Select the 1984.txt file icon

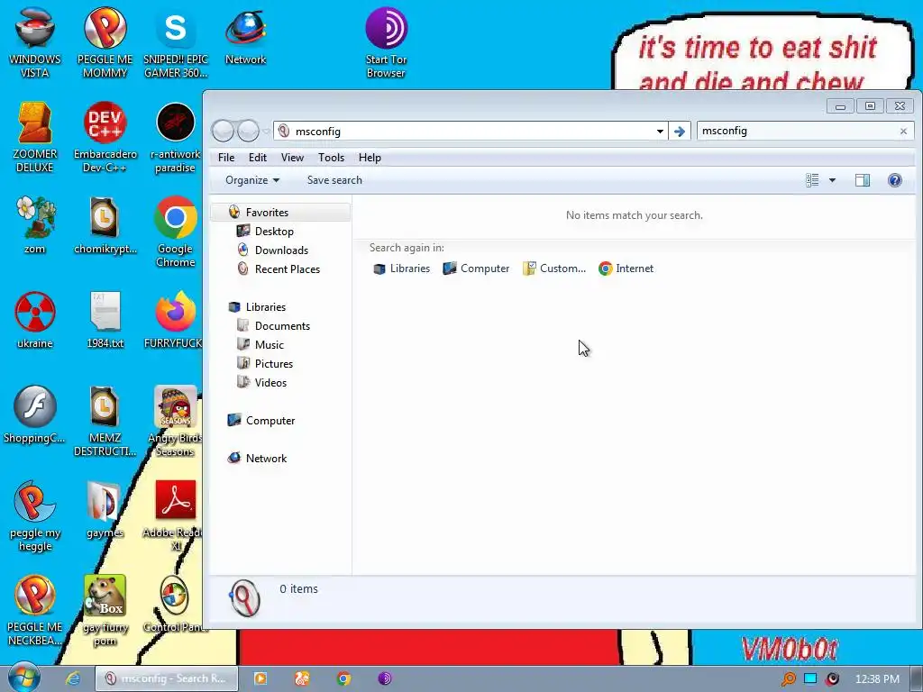(105, 320)
